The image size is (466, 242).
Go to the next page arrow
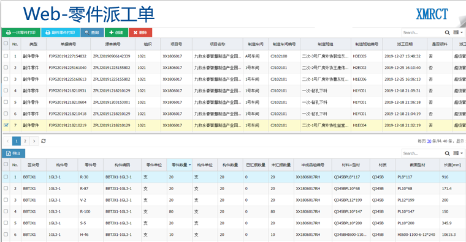(34, 141)
